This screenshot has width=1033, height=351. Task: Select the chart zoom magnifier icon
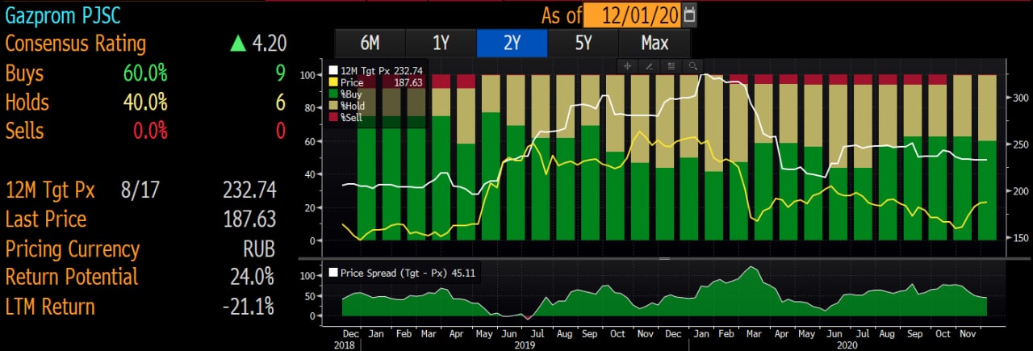pos(692,65)
